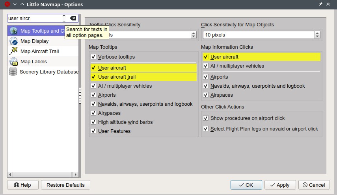Toggle Navaids, airways under Map Information Clicks
The height and width of the screenshot is (195, 337).
(206, 86)
